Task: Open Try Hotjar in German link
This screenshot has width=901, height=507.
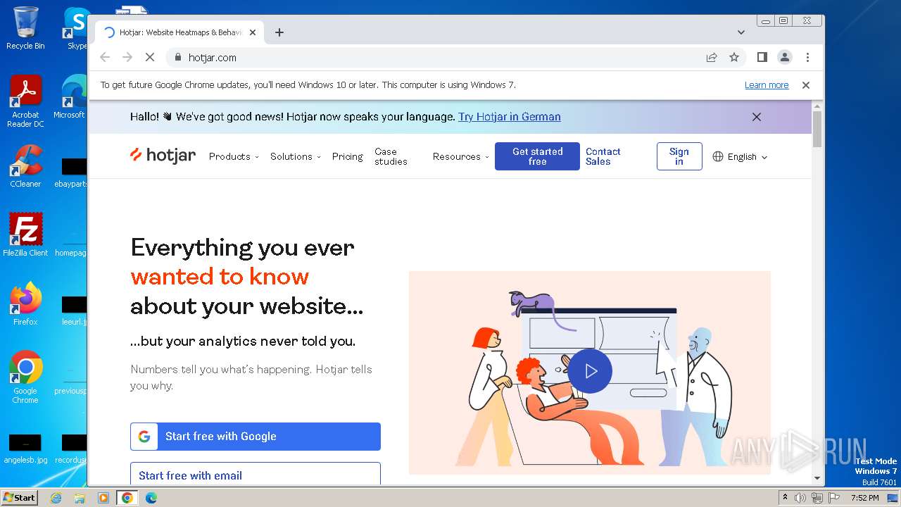Action: pos(510,117)
